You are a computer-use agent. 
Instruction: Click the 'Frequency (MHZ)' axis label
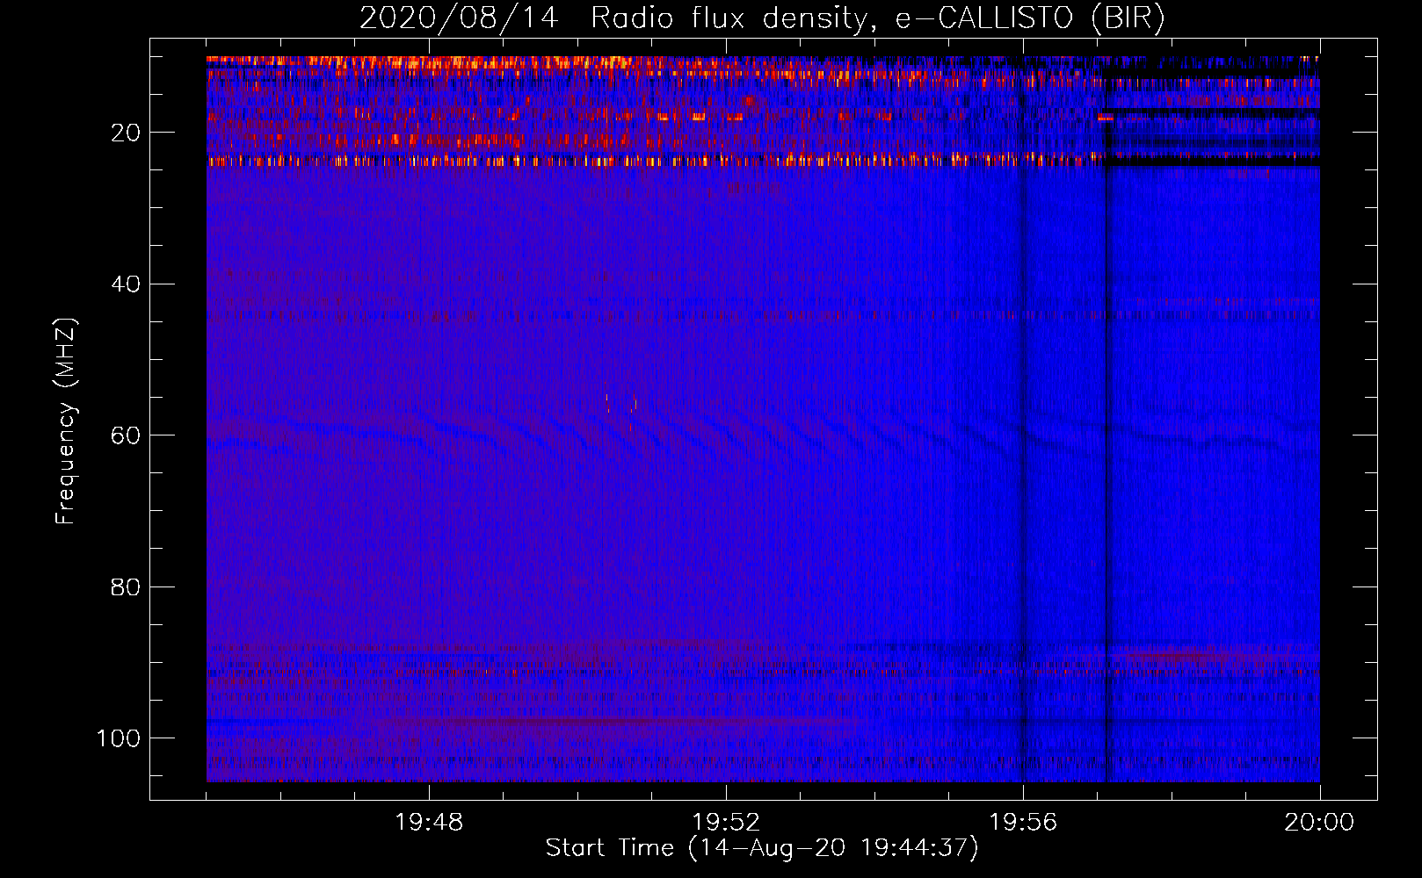point(66,421)
